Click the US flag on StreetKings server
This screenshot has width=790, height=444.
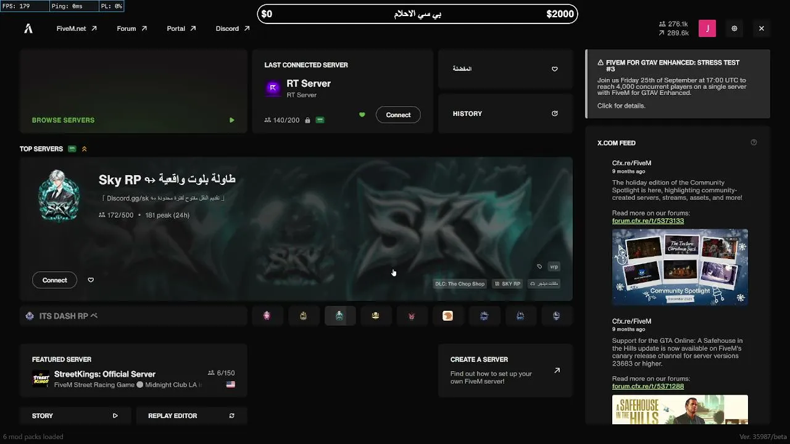[x=231, y=384]
